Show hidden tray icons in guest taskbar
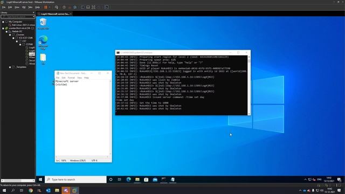 coord(305,179)
